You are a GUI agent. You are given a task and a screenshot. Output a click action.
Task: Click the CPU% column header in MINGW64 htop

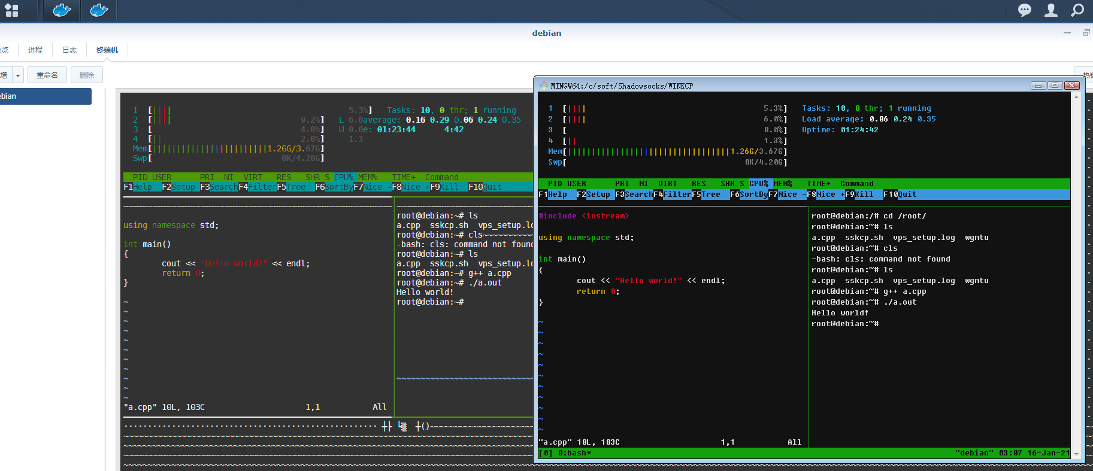click(x=759, y=184)
